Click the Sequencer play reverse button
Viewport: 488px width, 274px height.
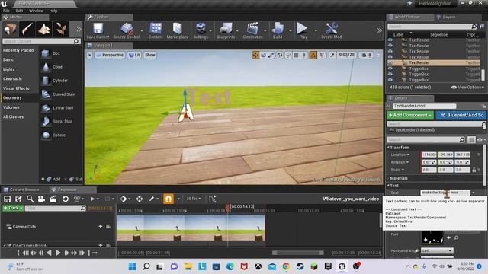tap(49, 253)
